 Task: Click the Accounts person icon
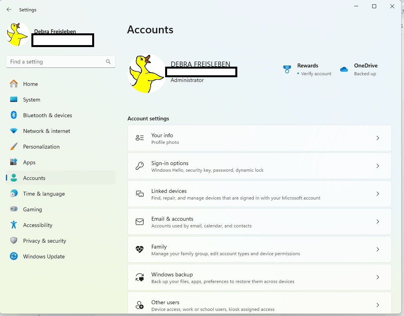(x=14, y=178)
